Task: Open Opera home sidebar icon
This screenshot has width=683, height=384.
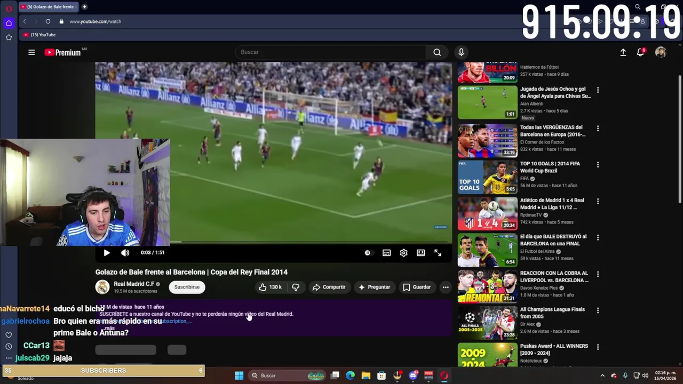Action: [9, 23]
